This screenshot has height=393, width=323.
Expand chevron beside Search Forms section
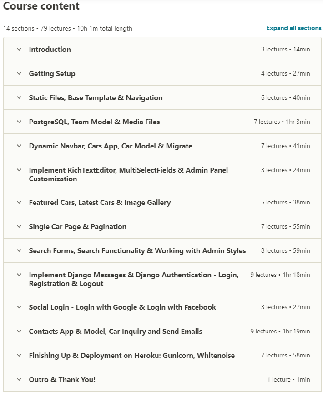click(19, 250)
